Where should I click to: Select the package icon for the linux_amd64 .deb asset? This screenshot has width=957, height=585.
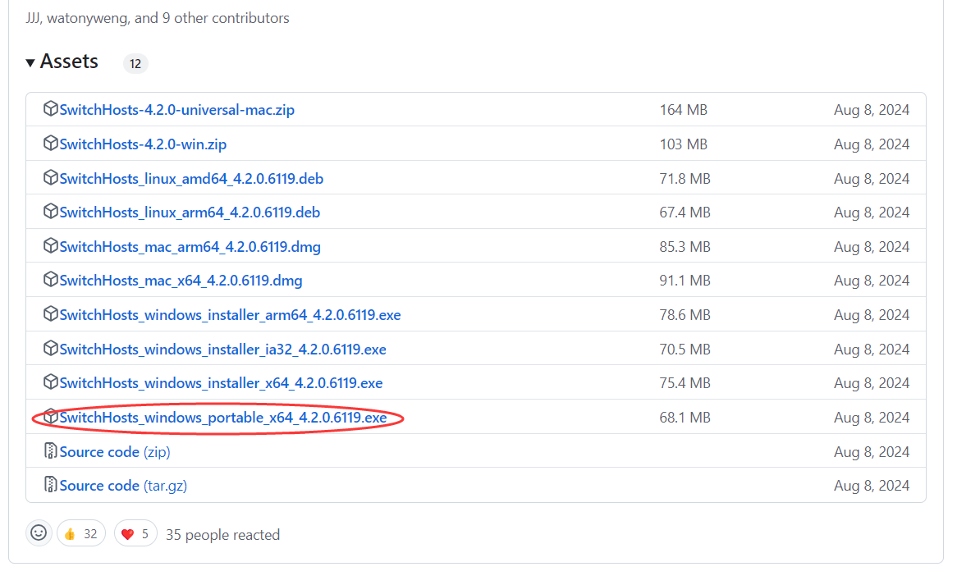point(51,177)
